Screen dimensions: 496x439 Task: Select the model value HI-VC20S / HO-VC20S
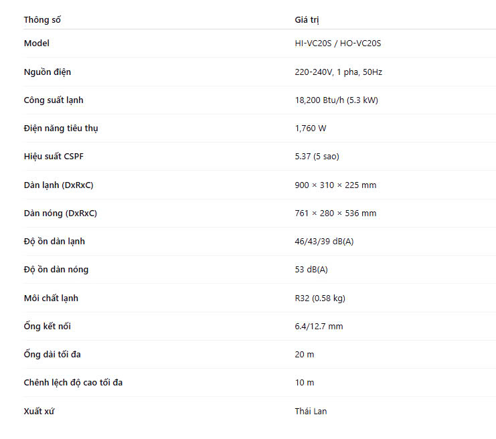[x=337, y=43]
